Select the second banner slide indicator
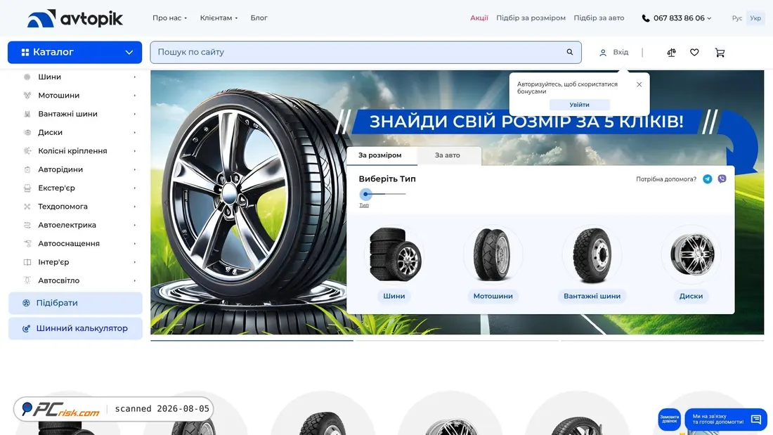Image resolution: width=773 pixels, height=435 pixels. 457,340
